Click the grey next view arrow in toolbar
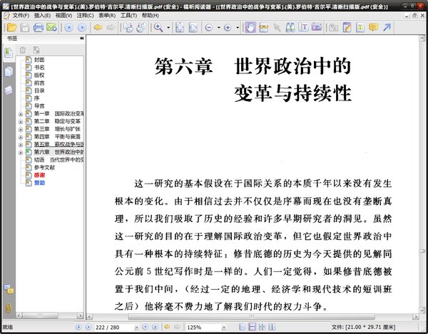 coord(111,27)
